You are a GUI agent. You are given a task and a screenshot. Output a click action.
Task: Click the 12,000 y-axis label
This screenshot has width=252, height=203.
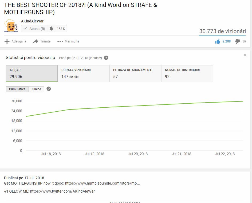pos(17,131)
